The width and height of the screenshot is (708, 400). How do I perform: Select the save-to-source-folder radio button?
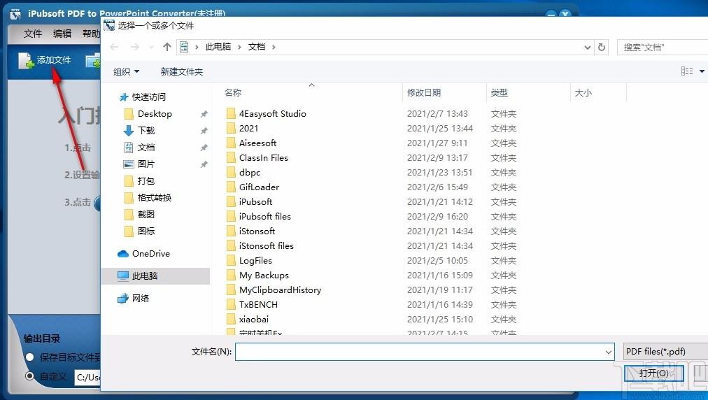[30, 357]
